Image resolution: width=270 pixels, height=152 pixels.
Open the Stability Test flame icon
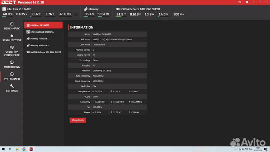coord(12,36)
